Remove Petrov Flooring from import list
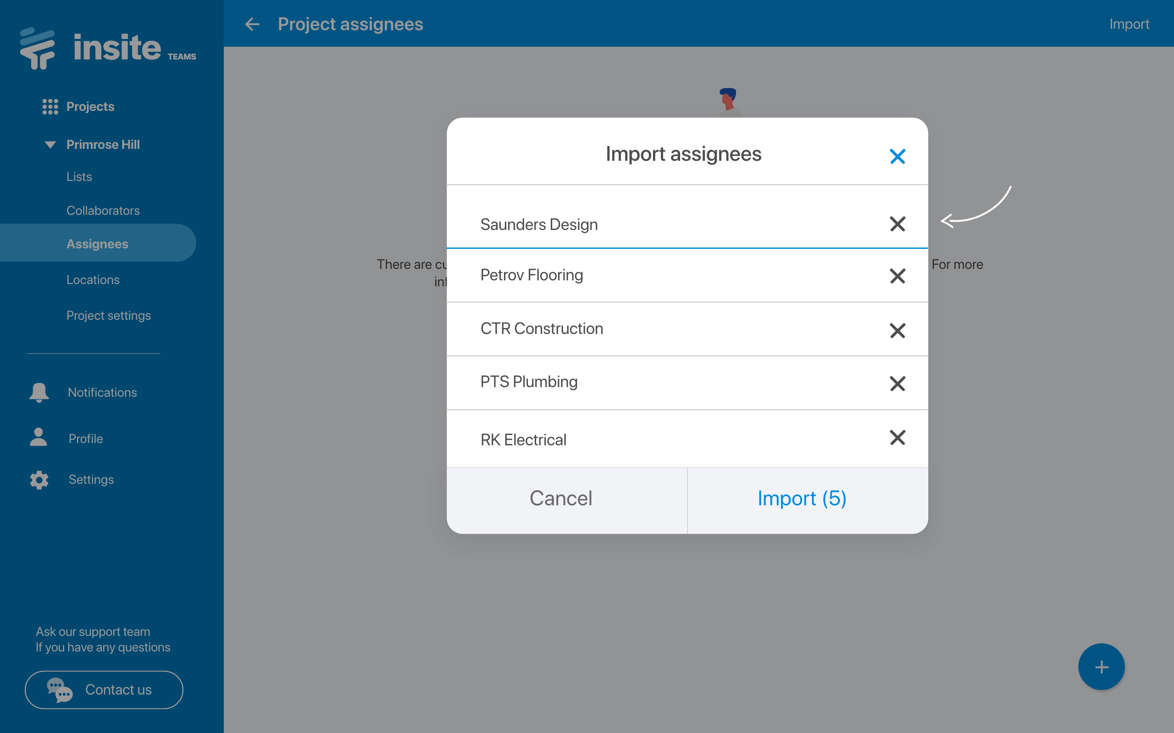1174x733 pixels. [897, 276]
